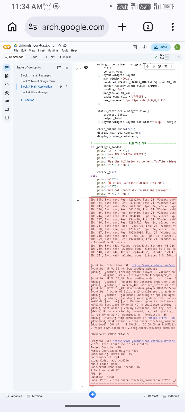Toggle the Table of contents sidebar icon
The width and height of the screenshot is (185, 412).
[x=7, y=68]
